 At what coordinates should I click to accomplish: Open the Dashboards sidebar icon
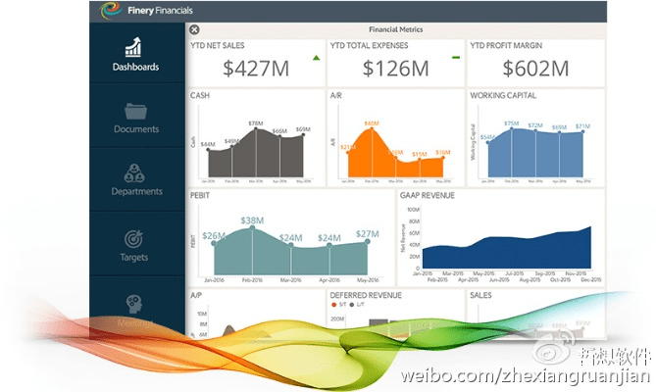pos(135,47)
